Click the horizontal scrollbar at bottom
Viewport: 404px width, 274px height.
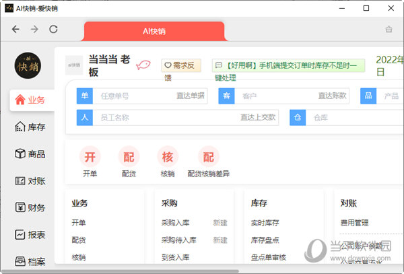tap(120, 271)
